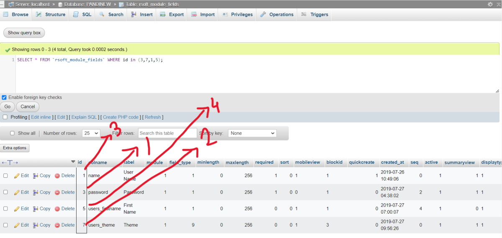Open the Import tab

coord(203,14)
